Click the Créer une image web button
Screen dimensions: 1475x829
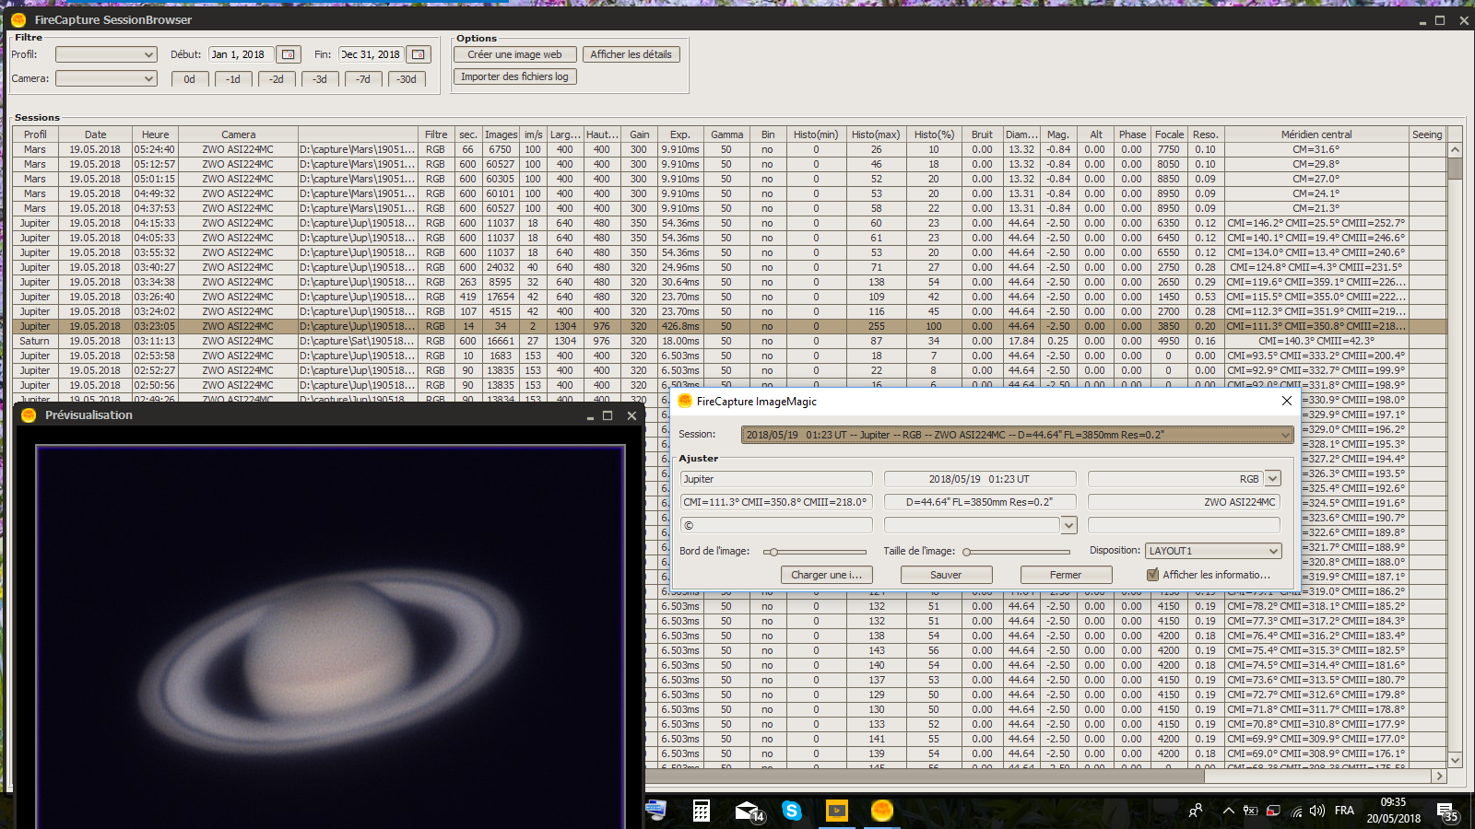tap(514, 54)
